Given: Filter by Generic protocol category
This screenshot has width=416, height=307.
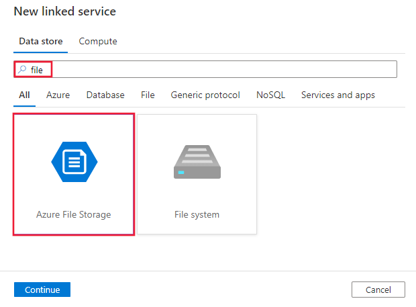Looking at the screenshot, I should click(x=205, y=95).
